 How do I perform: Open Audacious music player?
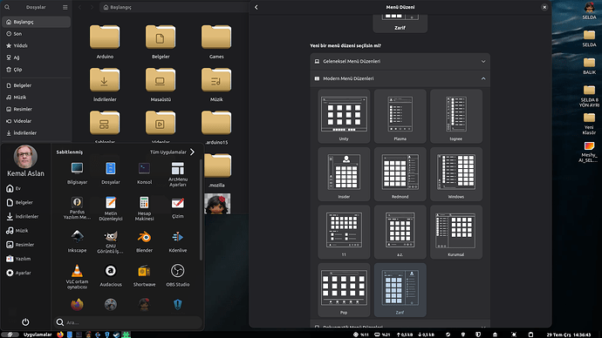coord(111,275)
